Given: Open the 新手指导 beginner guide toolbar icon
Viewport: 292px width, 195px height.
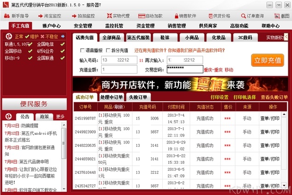Looking at the screenshot, I should (x=17, y=16).
